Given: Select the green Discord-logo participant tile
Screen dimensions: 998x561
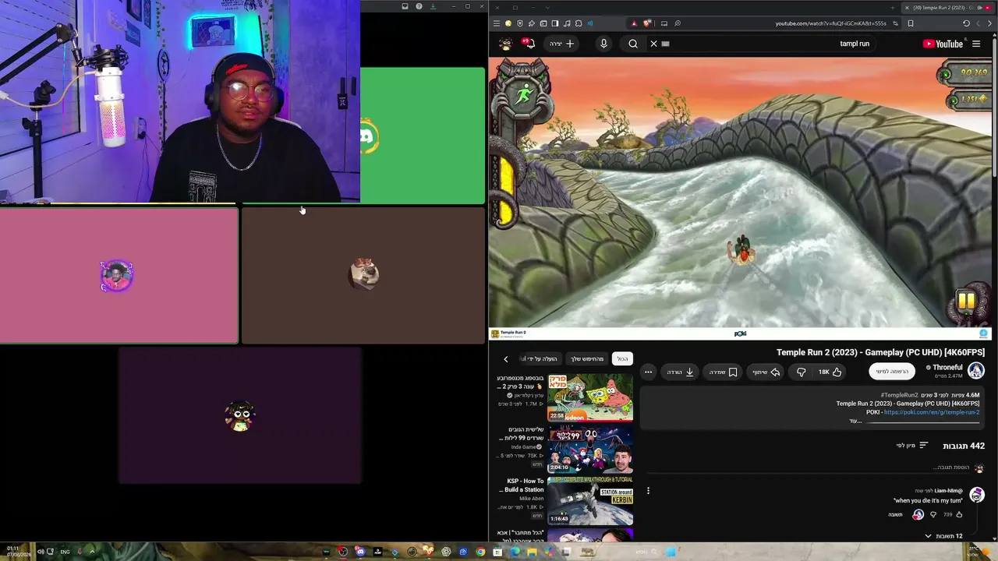Looking at the screenshot, I should click(423, 136).
